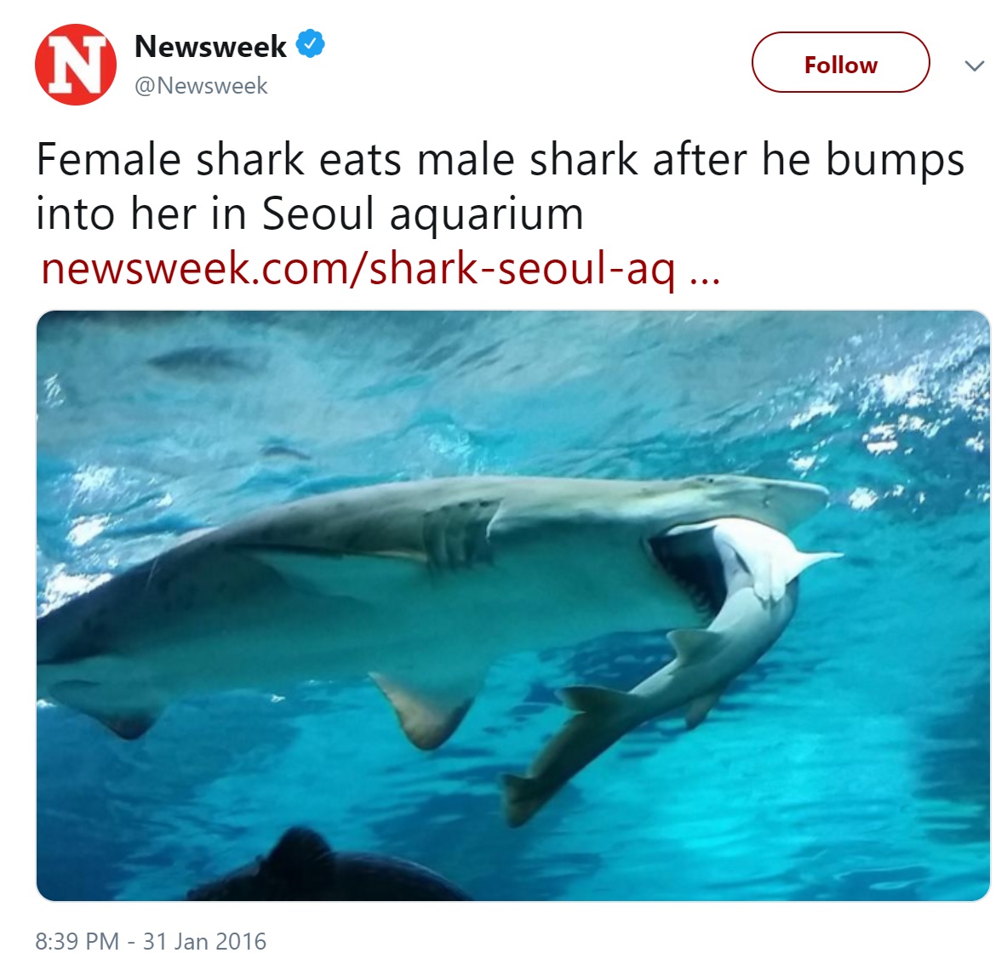Click the tweet headline about female shark
Screen dimensions: 1007x953
coord(501,186)
